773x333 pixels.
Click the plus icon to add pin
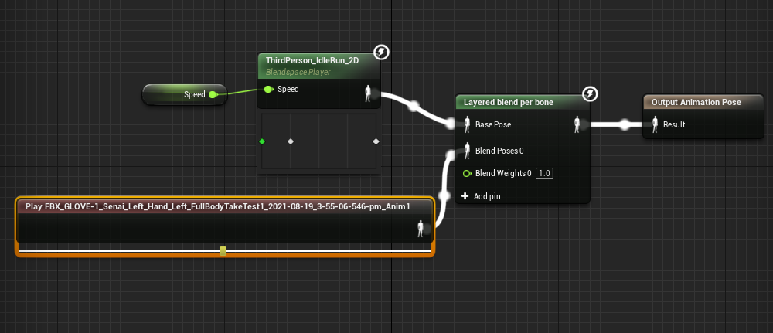[x=465, y=196]
